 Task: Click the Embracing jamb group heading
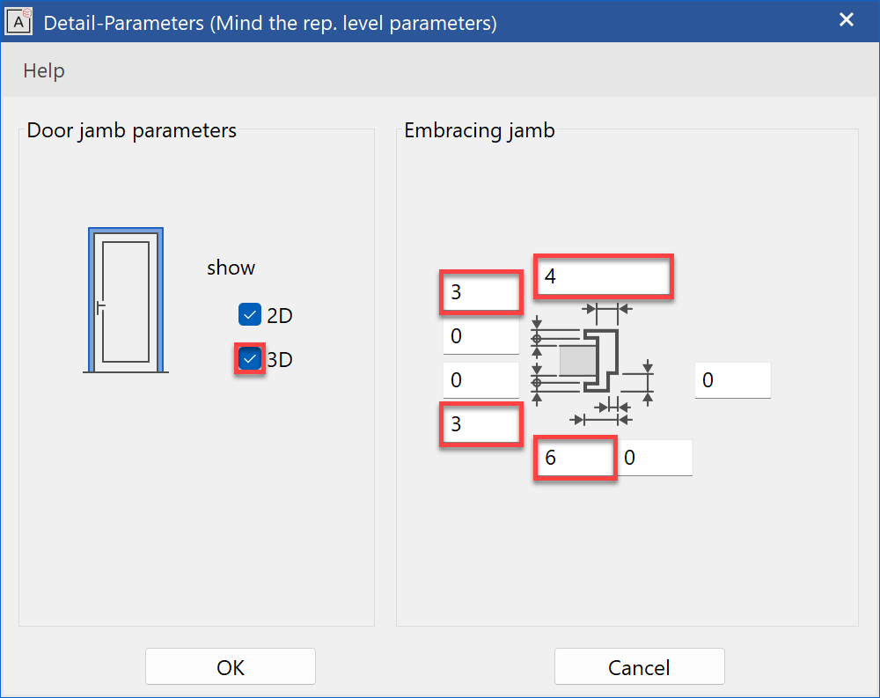point(480,129)
